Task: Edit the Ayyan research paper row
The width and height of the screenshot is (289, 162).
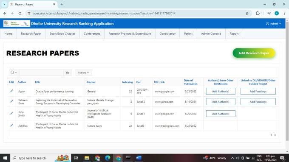Action: point(11,91)
